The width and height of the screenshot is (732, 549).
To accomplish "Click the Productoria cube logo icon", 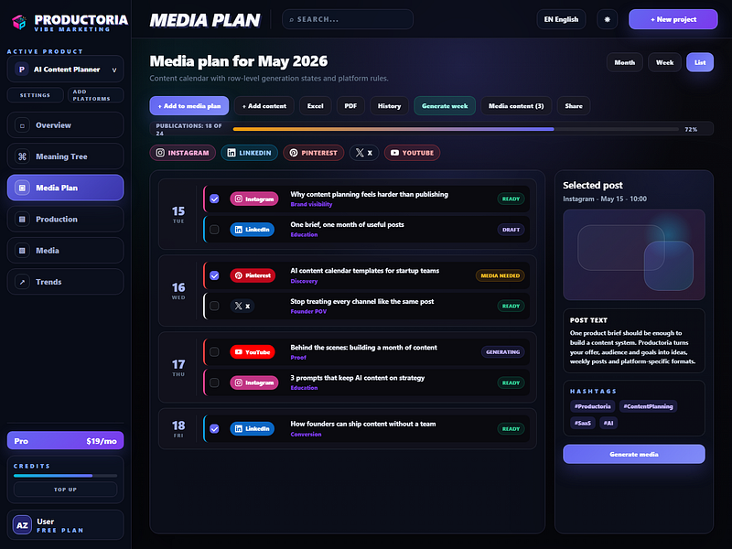I will pyautogui.click(x=19, y=21).
